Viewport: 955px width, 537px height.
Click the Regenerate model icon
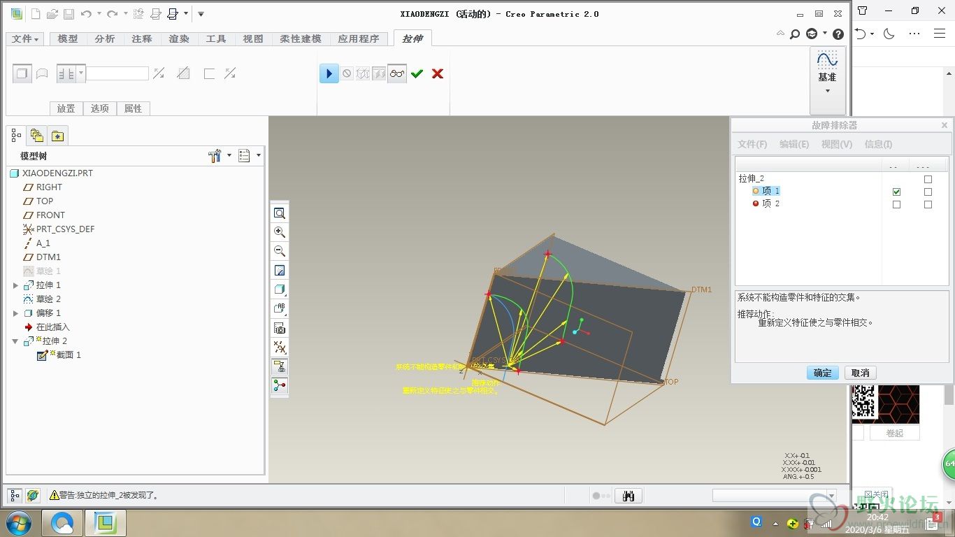click(x=138, y=13)
